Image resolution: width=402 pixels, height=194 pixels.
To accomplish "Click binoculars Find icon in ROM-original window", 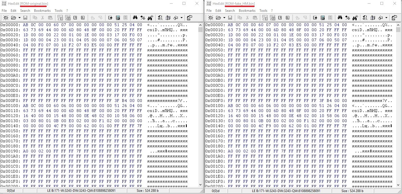I will coord(135,18).
